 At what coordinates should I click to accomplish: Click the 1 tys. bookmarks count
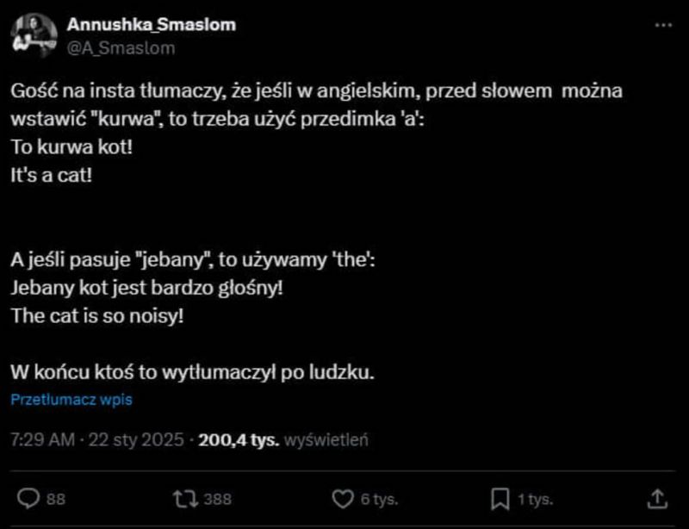535,500
